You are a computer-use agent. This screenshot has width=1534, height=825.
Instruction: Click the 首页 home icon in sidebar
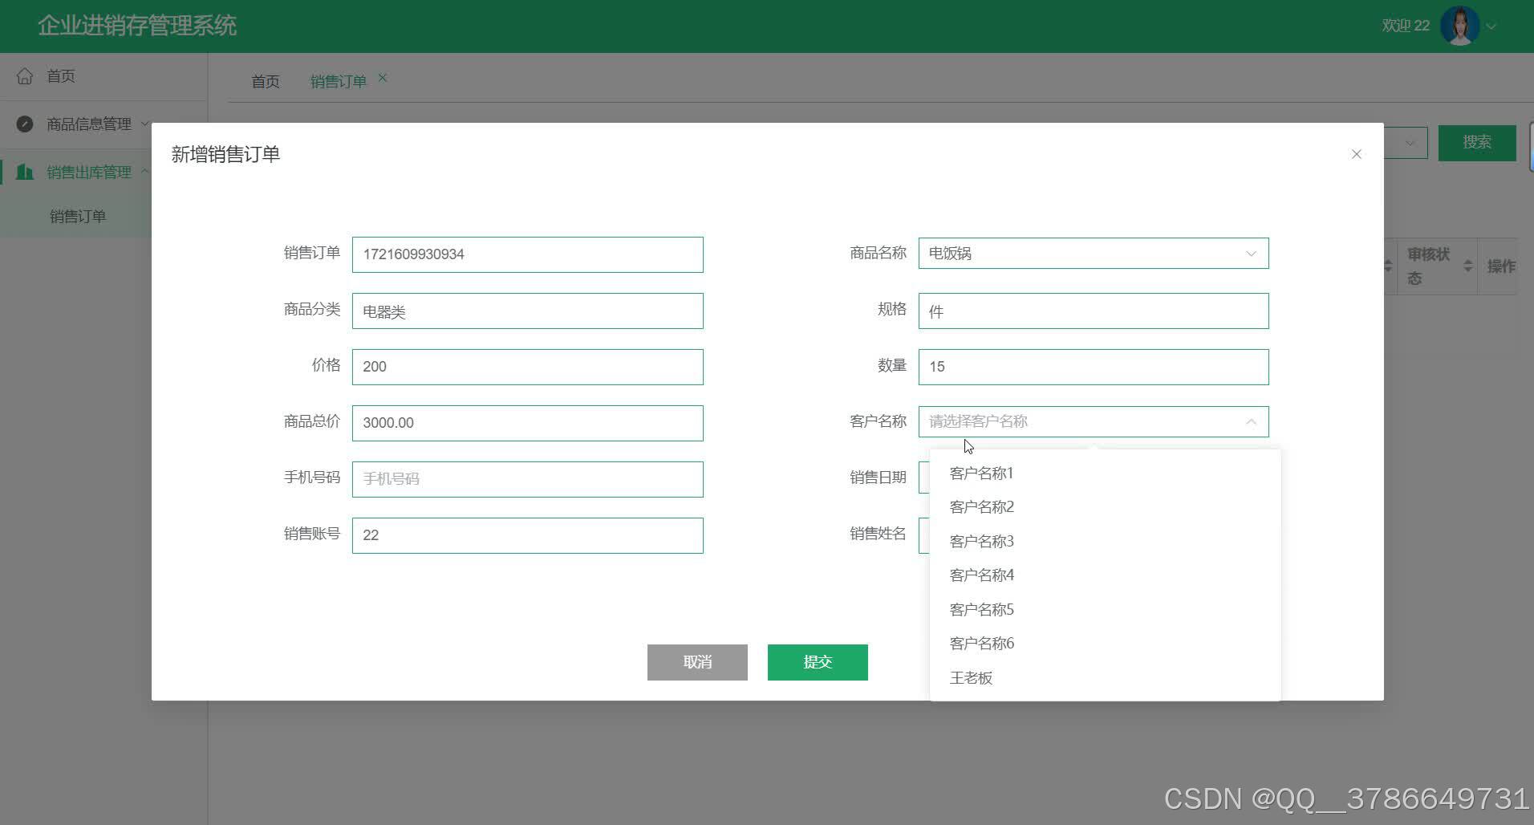(25, 76)
